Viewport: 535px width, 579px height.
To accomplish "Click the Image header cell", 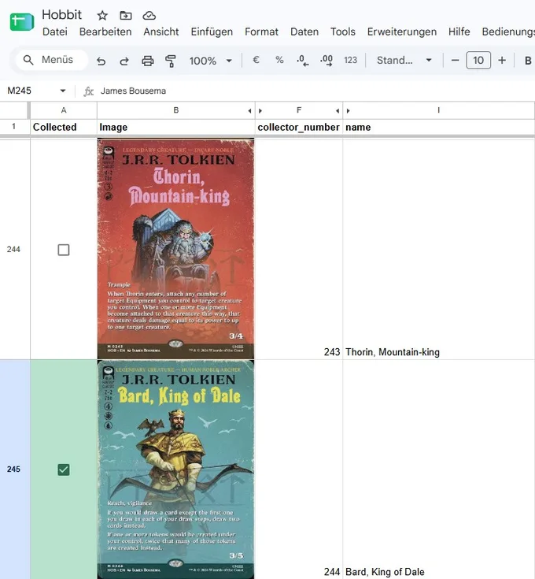I will [176, 127].
